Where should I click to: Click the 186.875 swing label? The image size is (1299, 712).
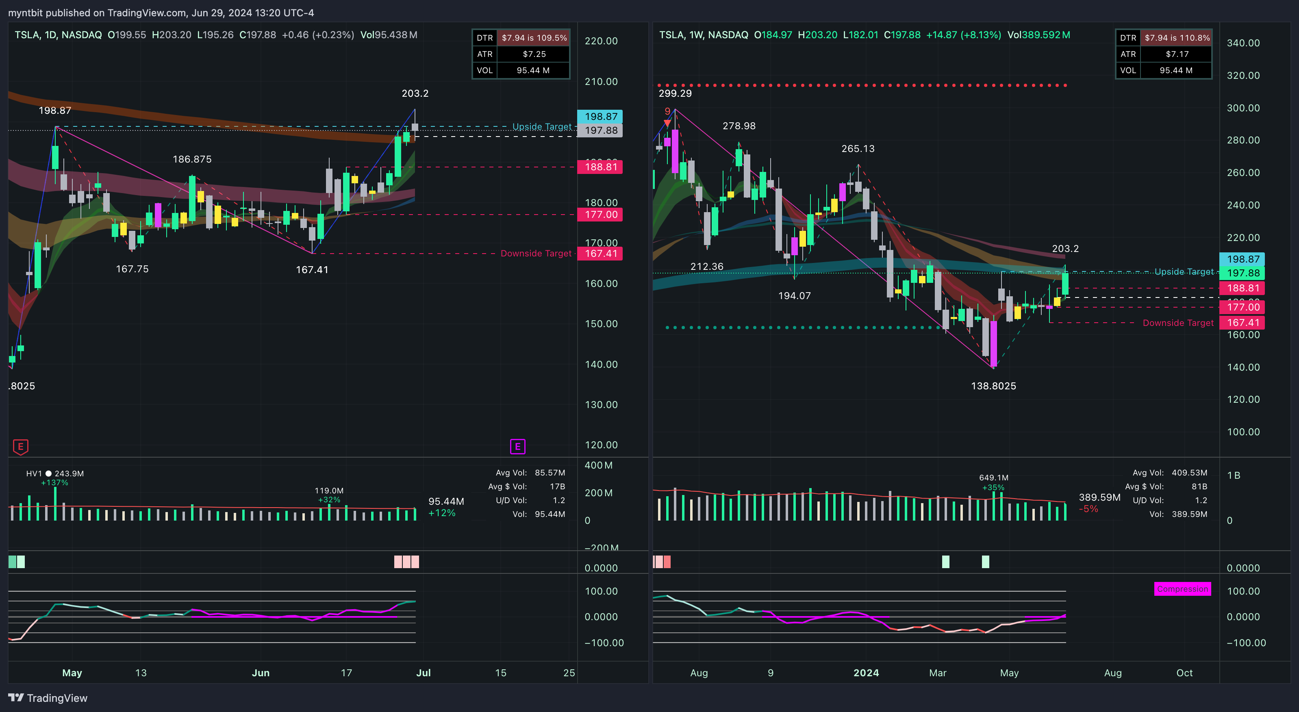pyautogui.click(x=192, y=159)
